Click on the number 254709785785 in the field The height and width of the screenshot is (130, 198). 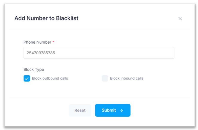41,53
